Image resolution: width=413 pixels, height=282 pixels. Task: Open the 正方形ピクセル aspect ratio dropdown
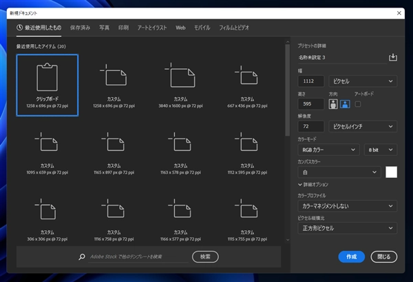tap(347, 228)
